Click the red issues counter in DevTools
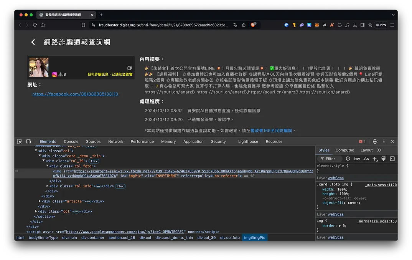 pos(363,142)
